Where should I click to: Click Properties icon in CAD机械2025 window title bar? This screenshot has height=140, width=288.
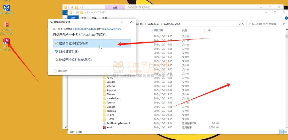click(x=72, y=7)
